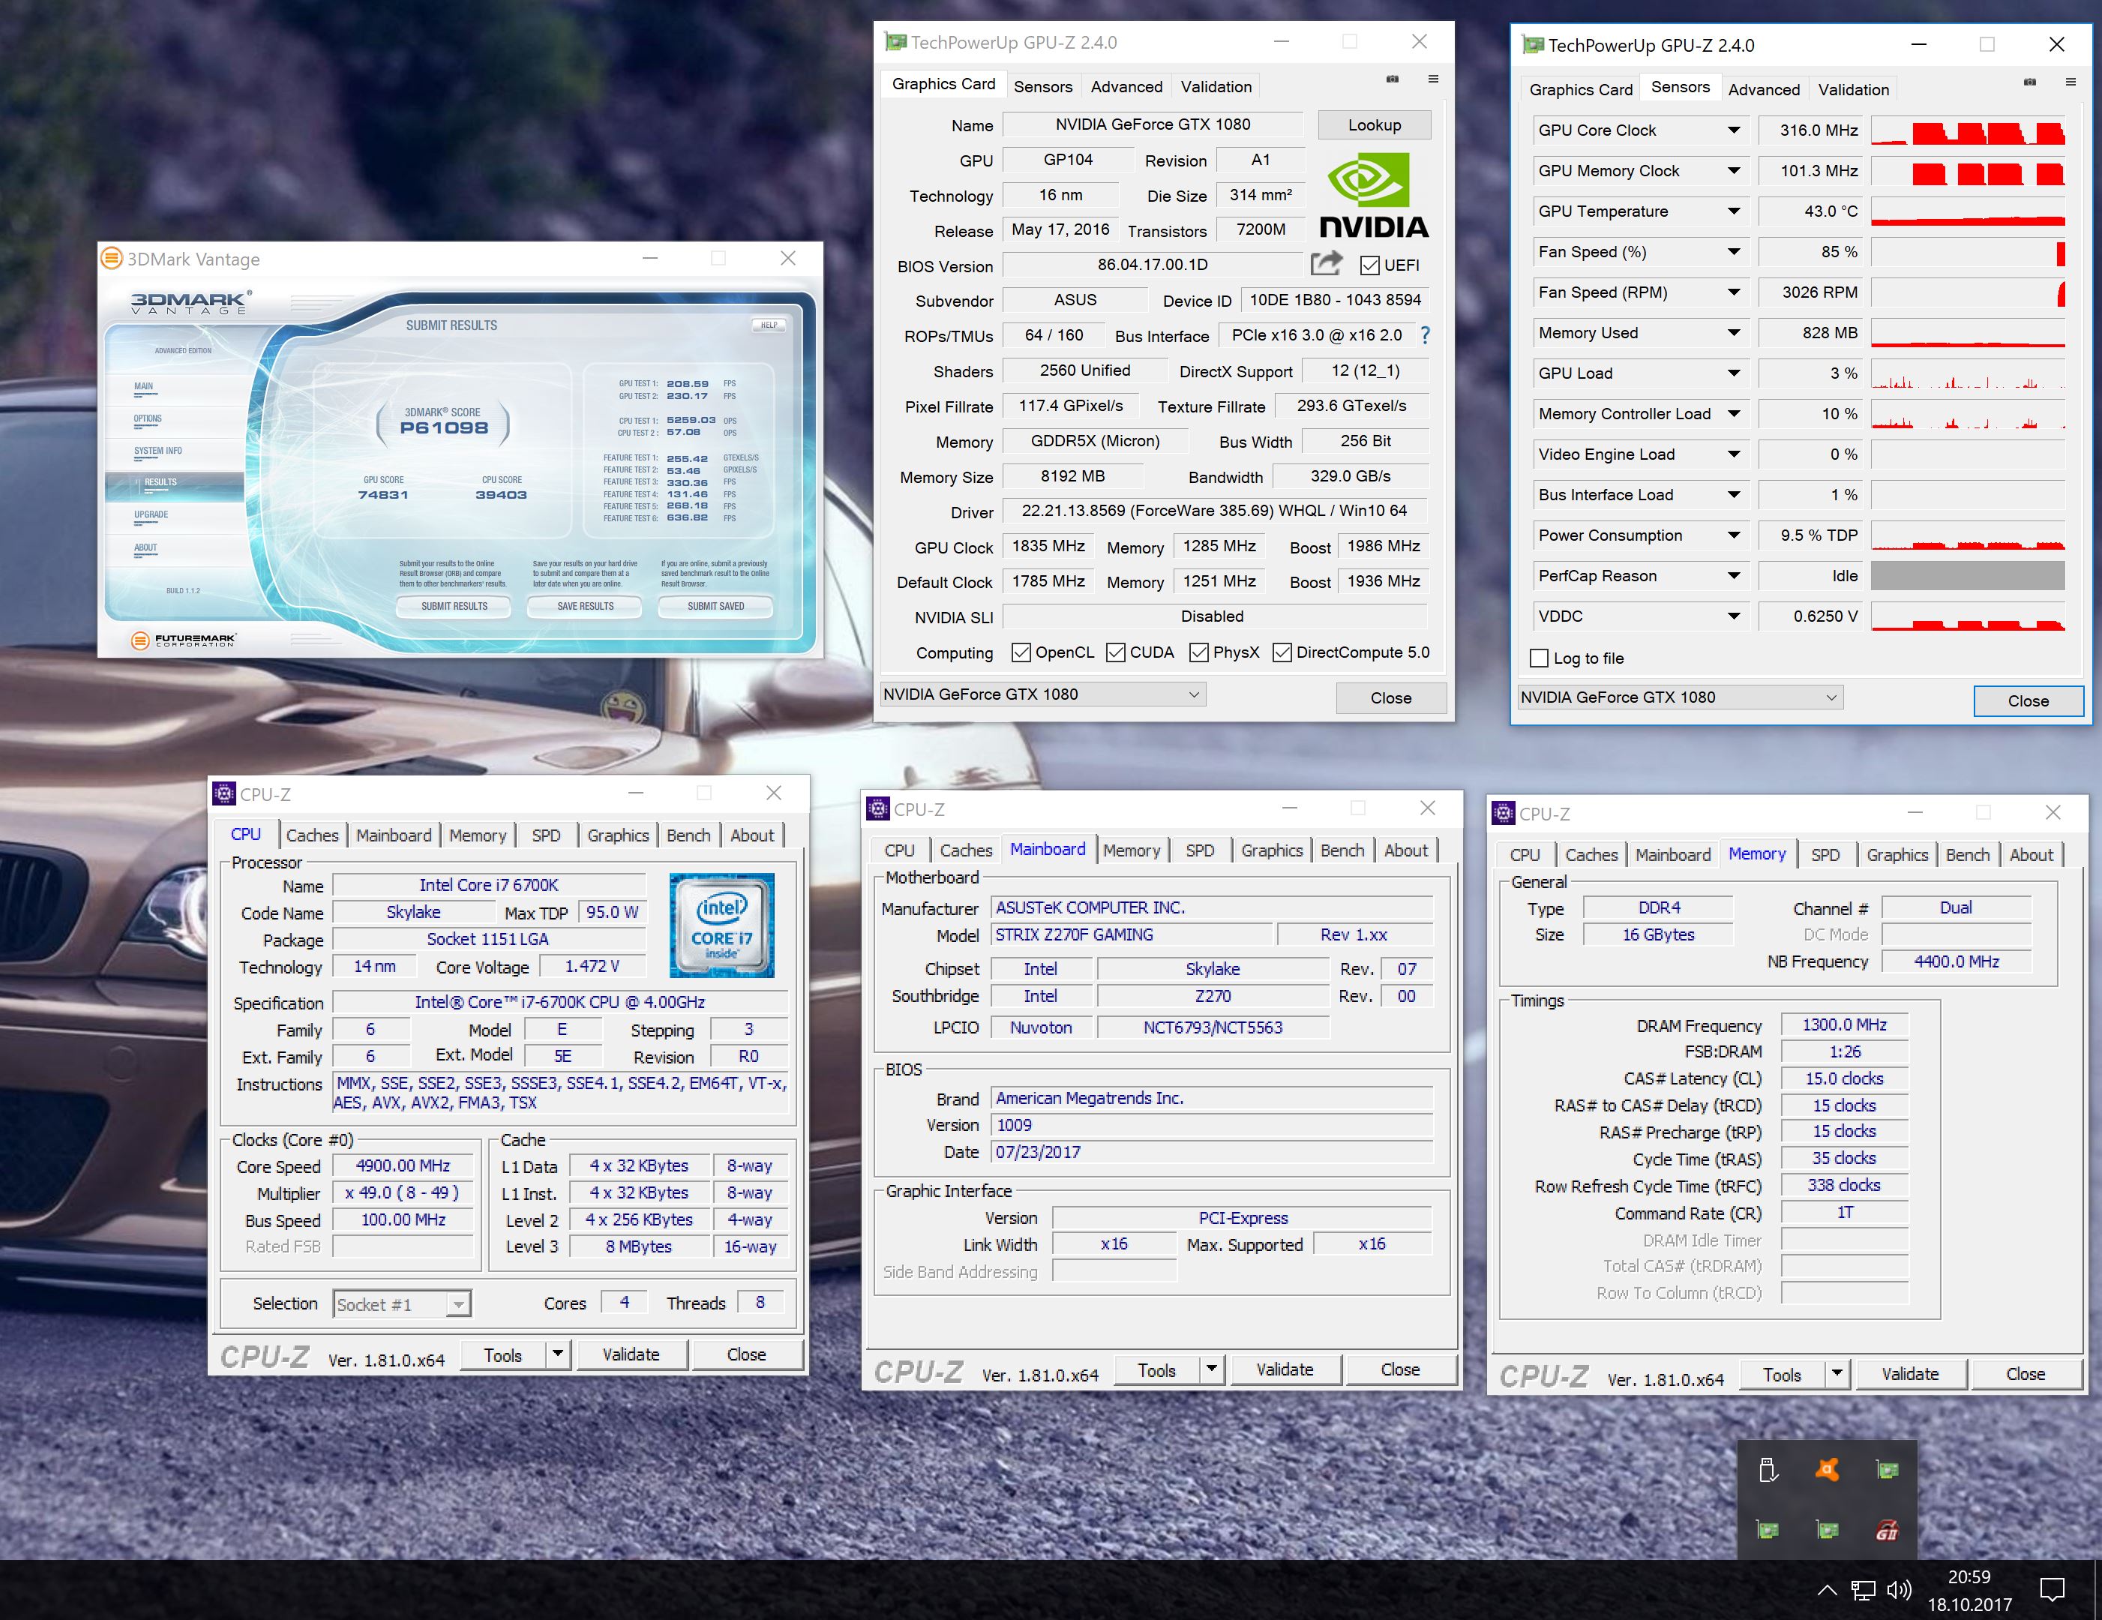Open the Avast antivirus tray icon
2102x1620 pixels.
(x=1827, y=1470)
